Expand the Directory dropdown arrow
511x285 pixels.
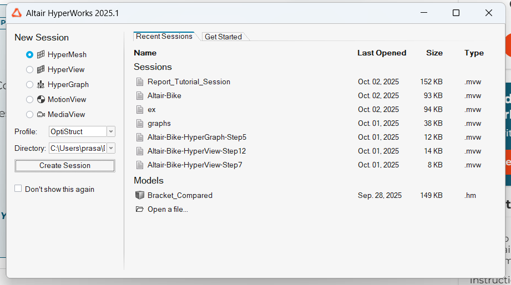pos(110,148)
